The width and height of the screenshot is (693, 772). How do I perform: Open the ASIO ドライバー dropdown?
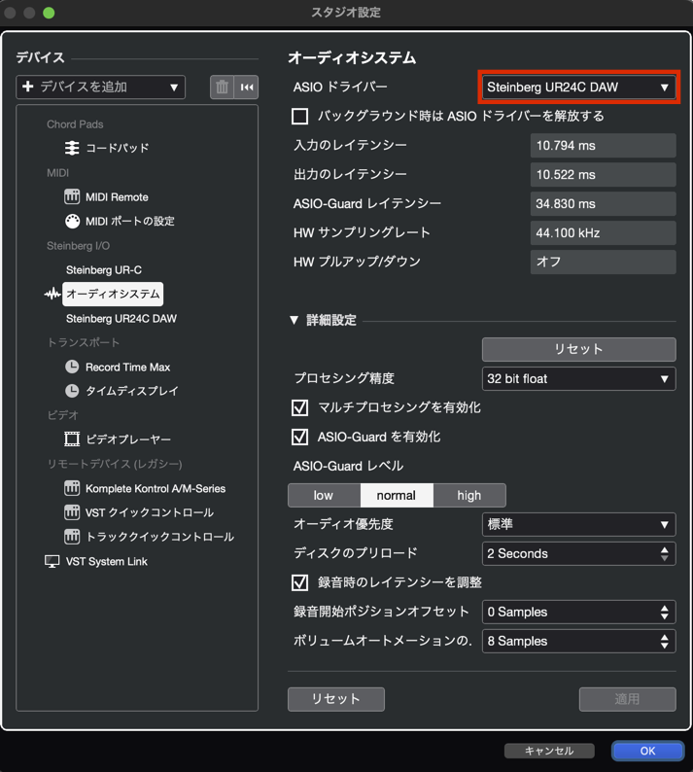pos(578,88)
